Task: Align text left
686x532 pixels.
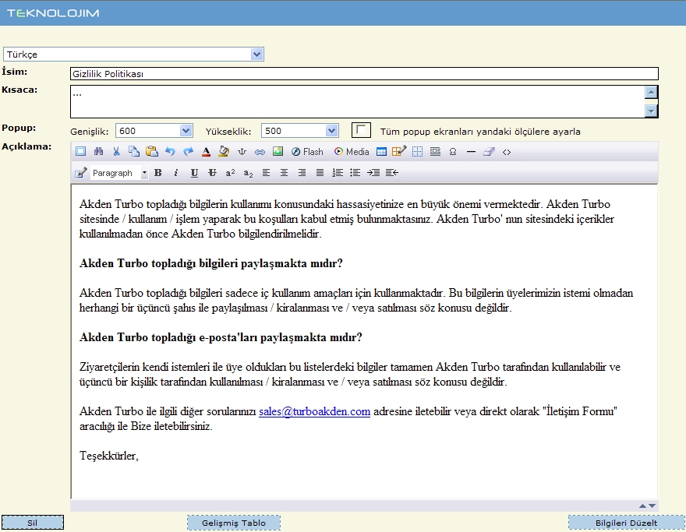Action: pyautogui.click(x=266, y=173)
